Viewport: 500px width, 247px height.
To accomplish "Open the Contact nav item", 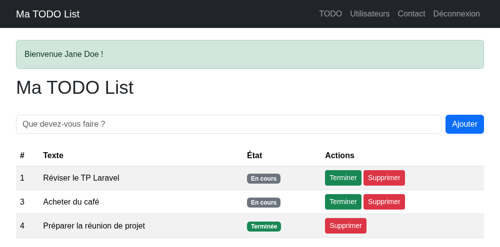I will pyautogui.click(x=411, y=13).
